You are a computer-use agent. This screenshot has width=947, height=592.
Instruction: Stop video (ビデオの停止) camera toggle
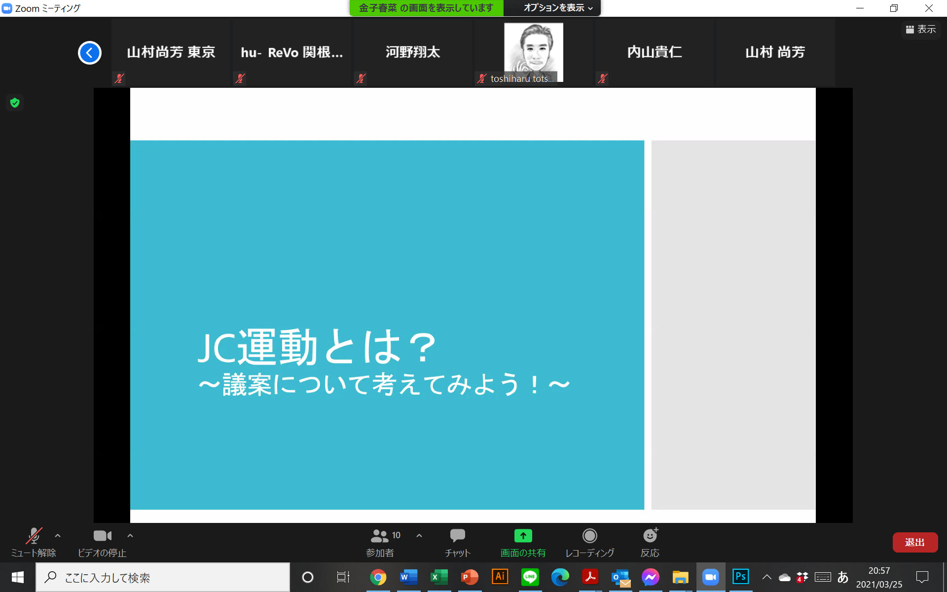[102, 542]
